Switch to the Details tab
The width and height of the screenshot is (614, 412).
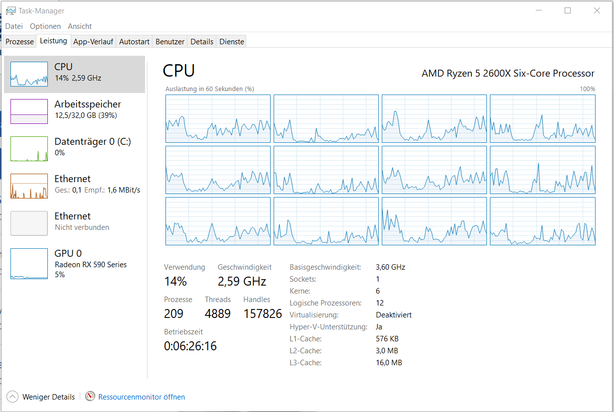point(202,42)
